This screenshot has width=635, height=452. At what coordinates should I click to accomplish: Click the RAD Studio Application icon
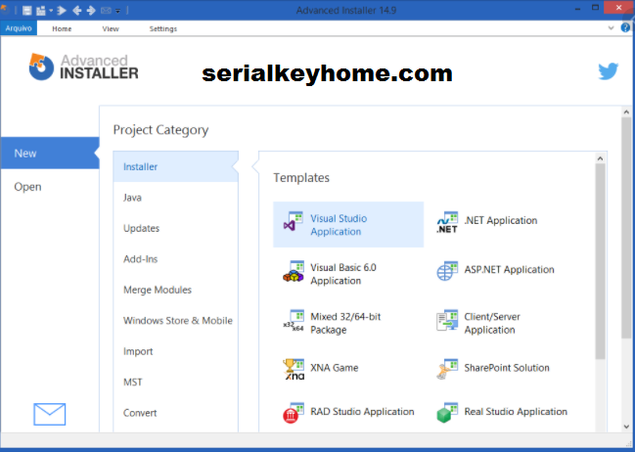[x=294, y=413]
